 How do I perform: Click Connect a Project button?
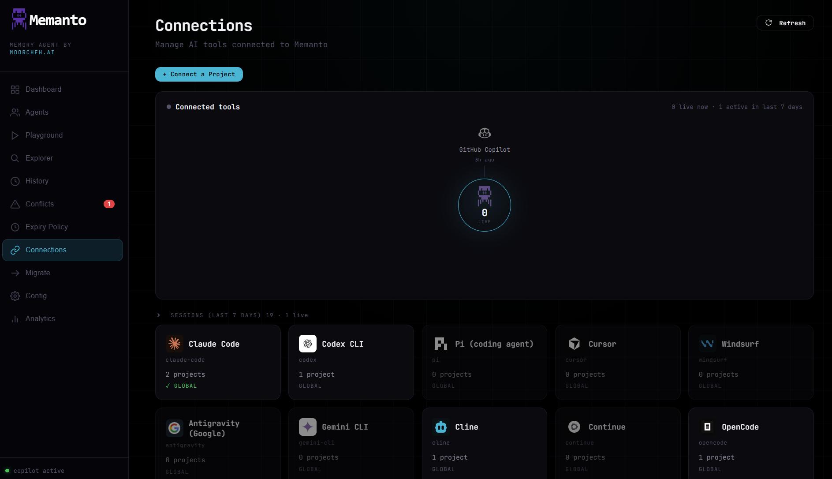coord(199,74)
